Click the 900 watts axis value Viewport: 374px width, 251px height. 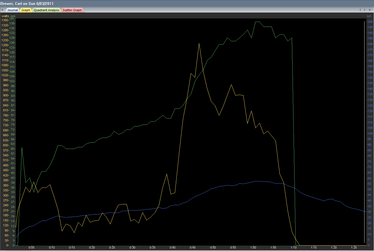click(5, 95)
